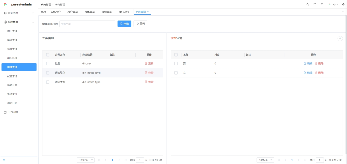The image size is (347, 164).
Task: Open the notification bell
Action: (322, 4)
